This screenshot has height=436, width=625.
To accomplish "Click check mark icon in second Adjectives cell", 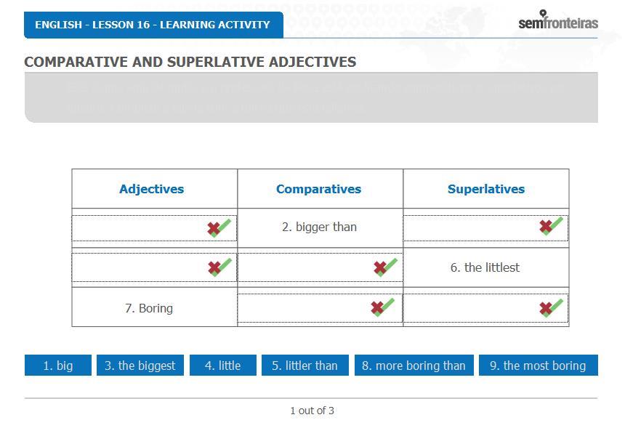I will click(x=219, y=267).
